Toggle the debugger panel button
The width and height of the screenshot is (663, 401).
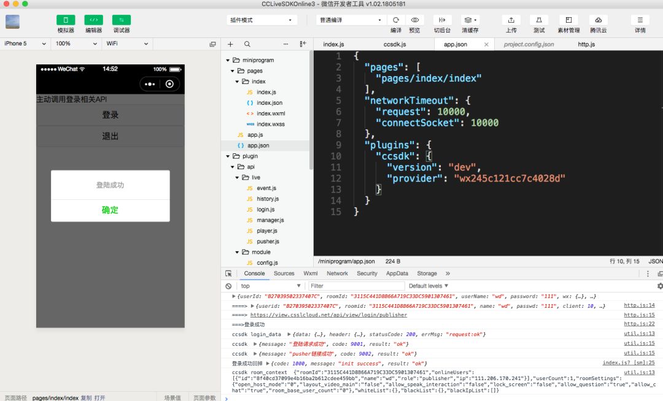coord(122,20)
